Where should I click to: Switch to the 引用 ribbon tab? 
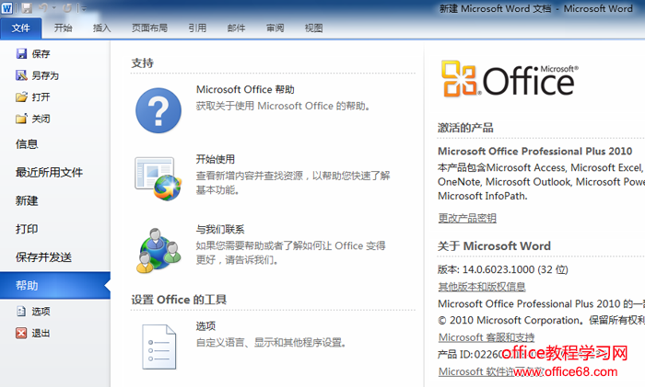(x=197, y=28)
